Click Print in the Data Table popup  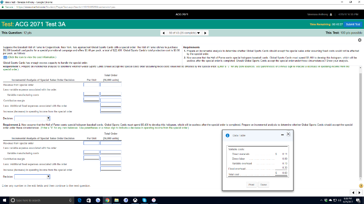tap(252, 185)
